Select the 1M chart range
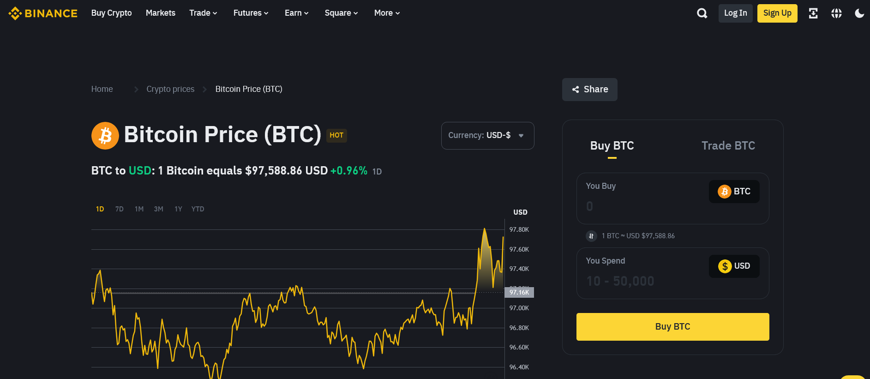Viewport: 870px width, 379px height. point(139,209)
